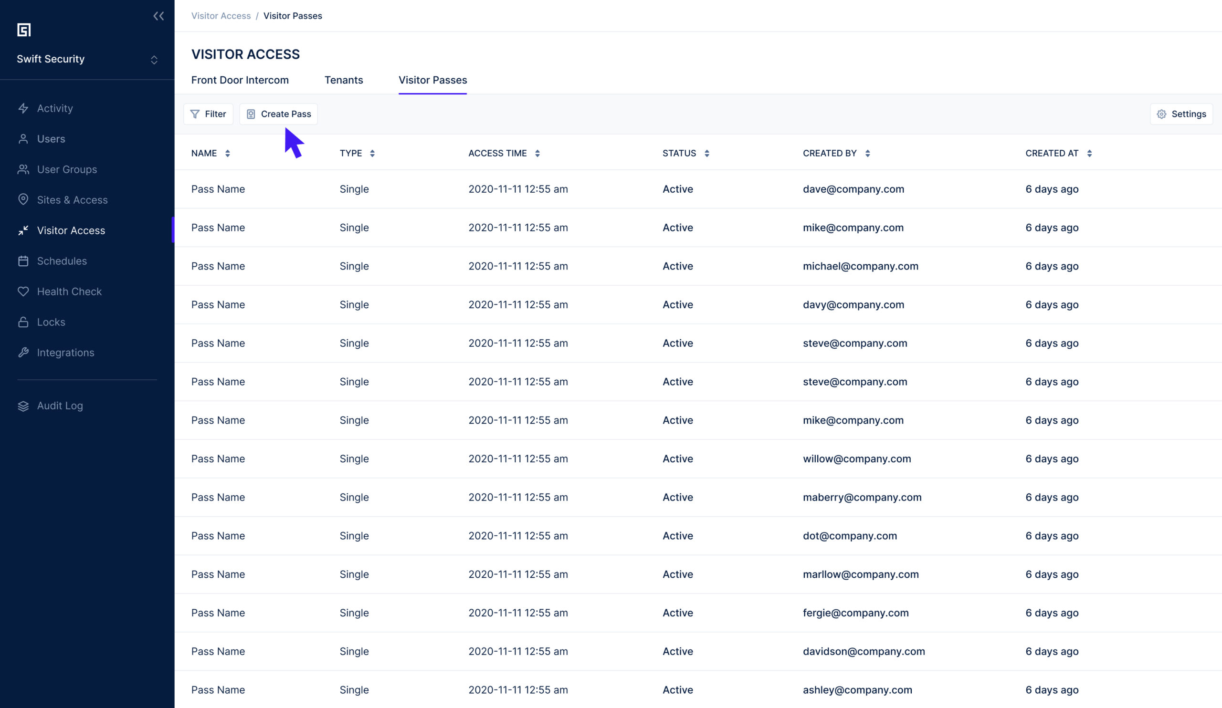
Task: Open Integrations in sidebar
Action: pos(65,353)
